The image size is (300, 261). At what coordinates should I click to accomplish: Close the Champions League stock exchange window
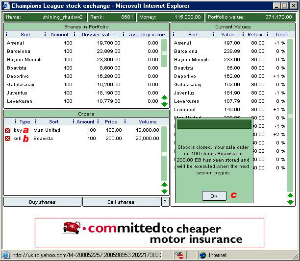pos(293,6)
